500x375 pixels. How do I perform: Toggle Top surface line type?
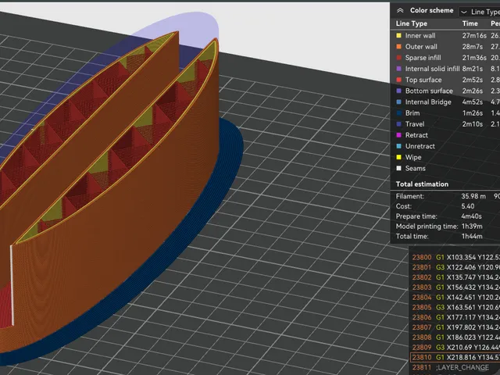tap(423, 80)
